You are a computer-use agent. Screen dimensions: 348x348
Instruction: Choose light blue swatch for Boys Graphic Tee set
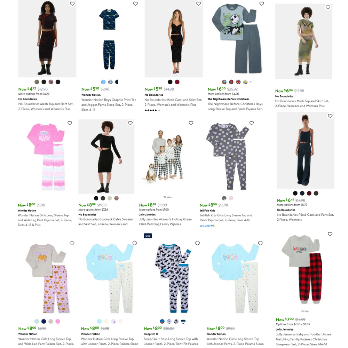coord(103,82)
